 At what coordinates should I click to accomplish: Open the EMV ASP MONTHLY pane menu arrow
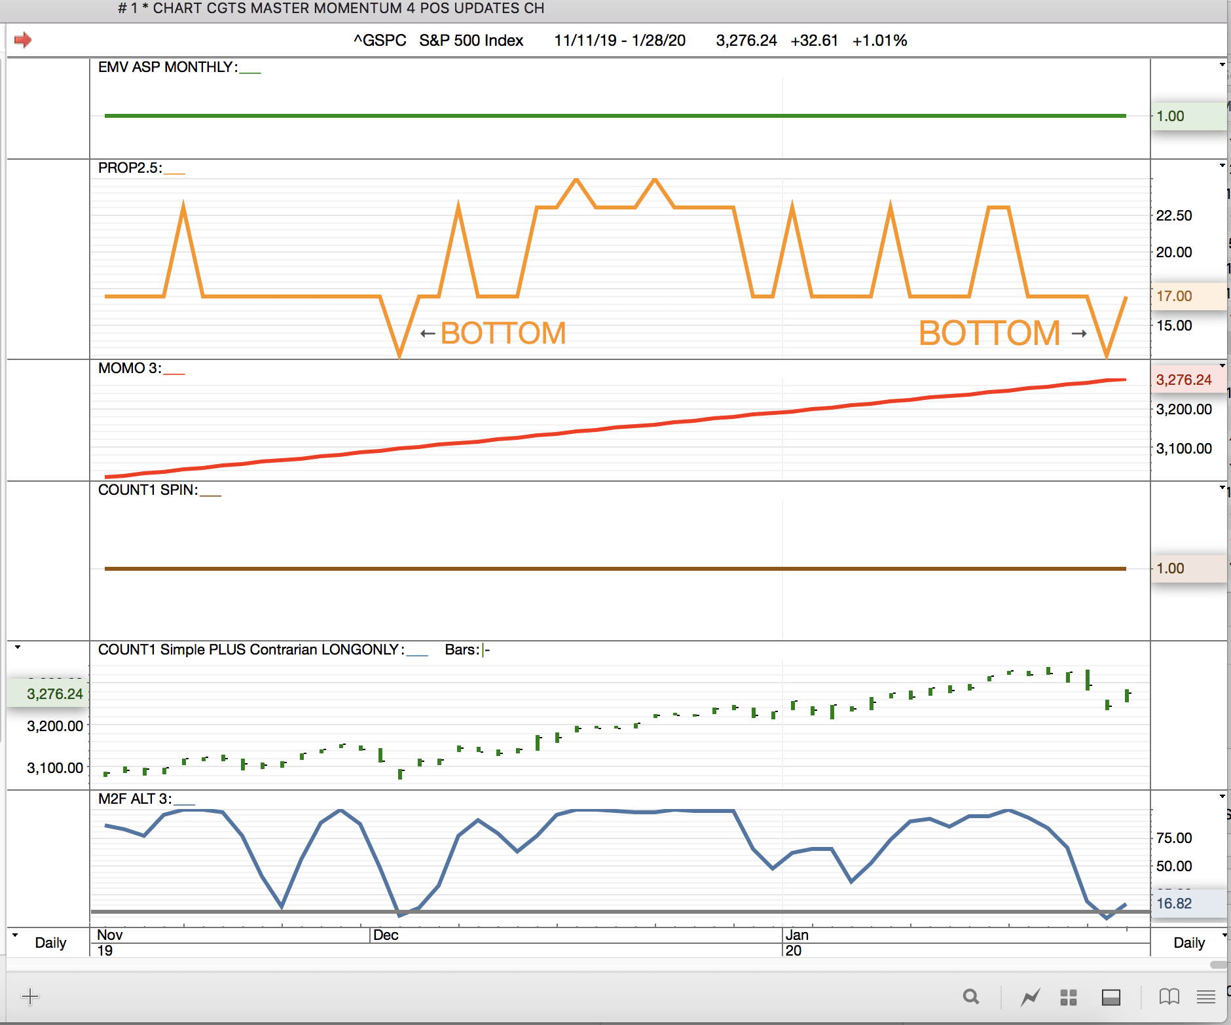(1222, 65)
